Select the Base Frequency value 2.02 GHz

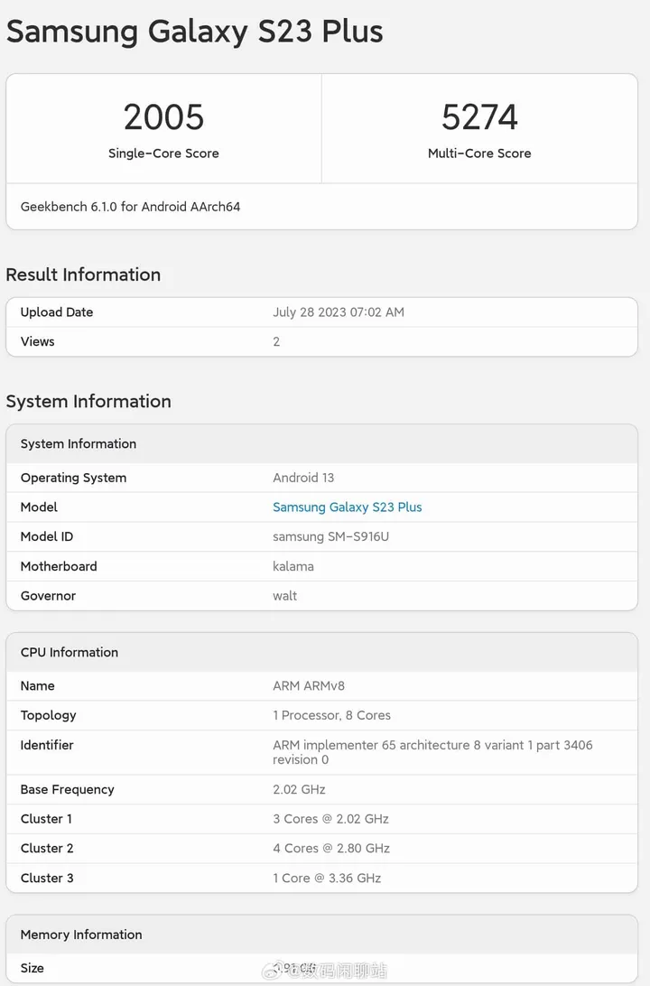point(299,789)
